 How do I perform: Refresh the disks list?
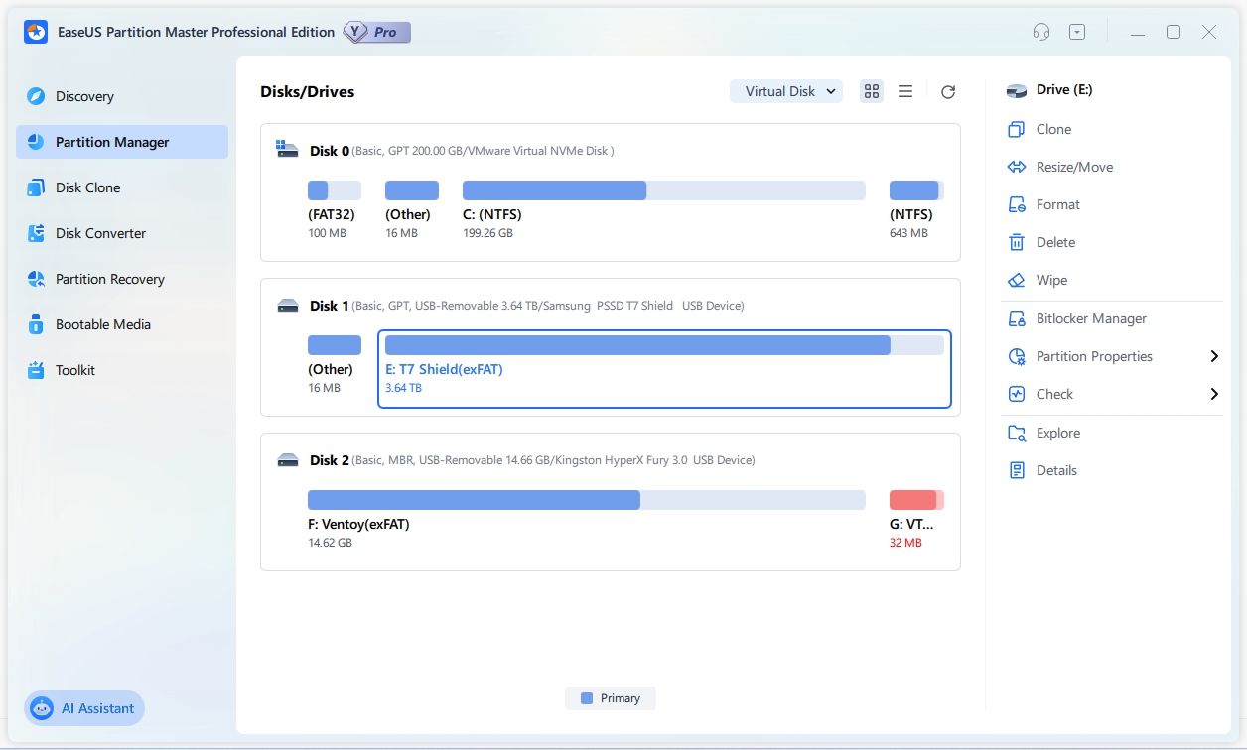(x=948, y=91)
